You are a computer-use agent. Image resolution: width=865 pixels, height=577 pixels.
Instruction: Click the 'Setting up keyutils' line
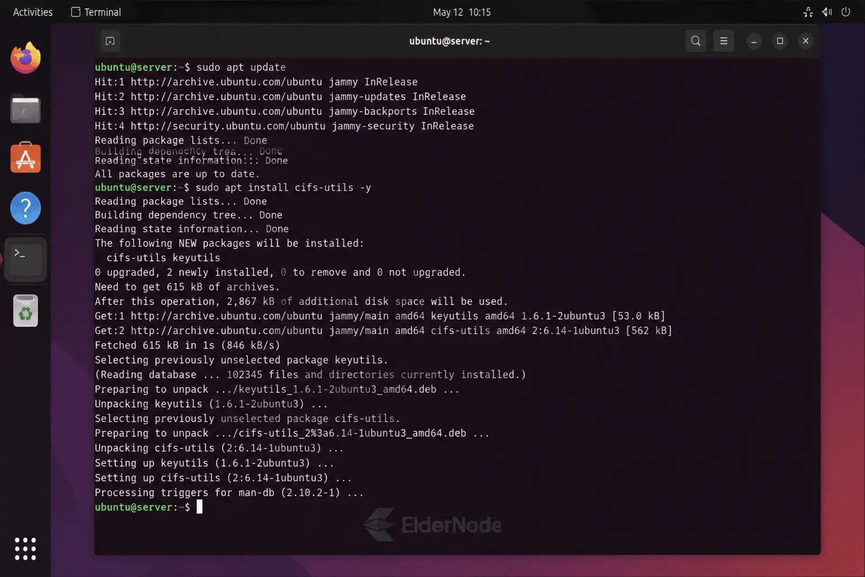click(x=214, y=463)
